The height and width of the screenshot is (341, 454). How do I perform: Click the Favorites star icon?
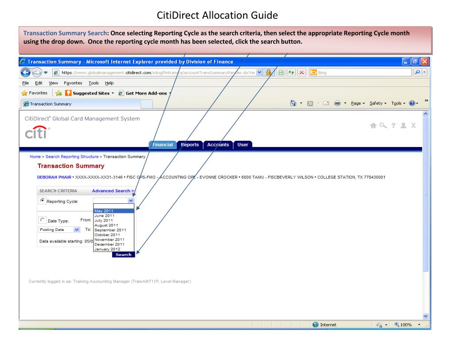24,93
